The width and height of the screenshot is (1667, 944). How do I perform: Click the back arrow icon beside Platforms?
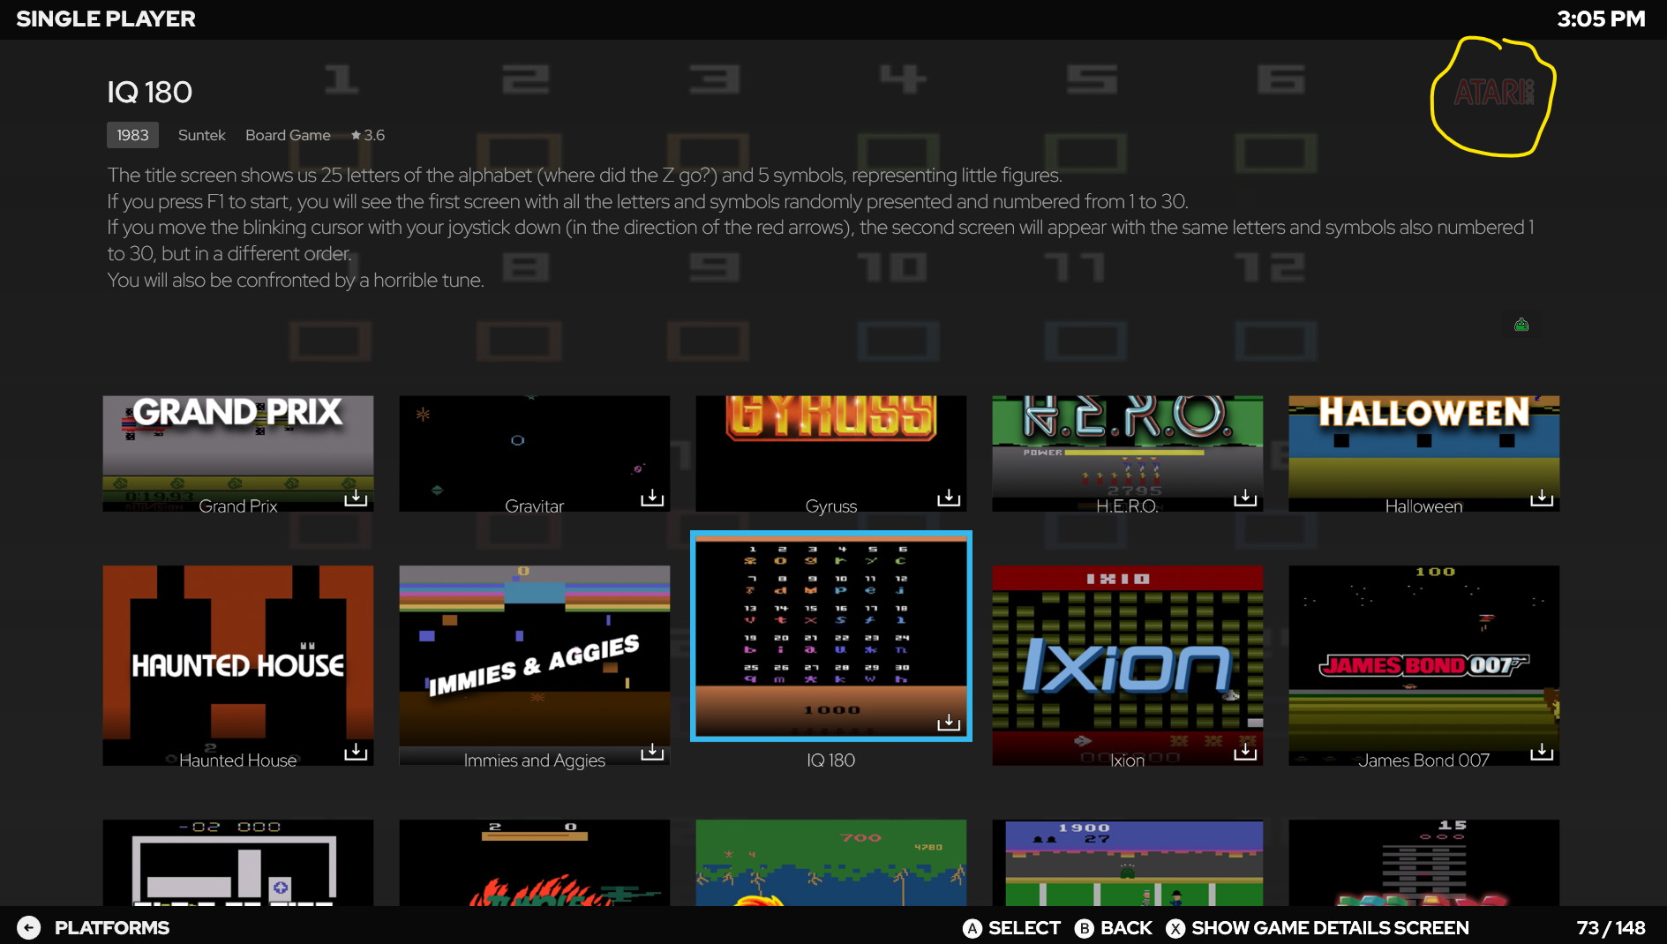click(x=29, y=927)
